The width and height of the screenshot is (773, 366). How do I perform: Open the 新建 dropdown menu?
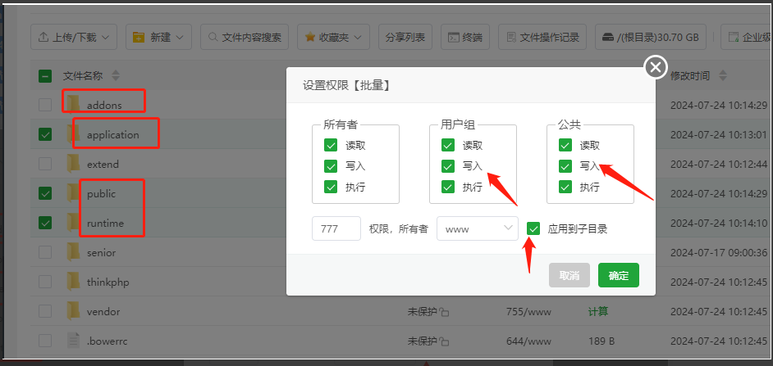158,37
